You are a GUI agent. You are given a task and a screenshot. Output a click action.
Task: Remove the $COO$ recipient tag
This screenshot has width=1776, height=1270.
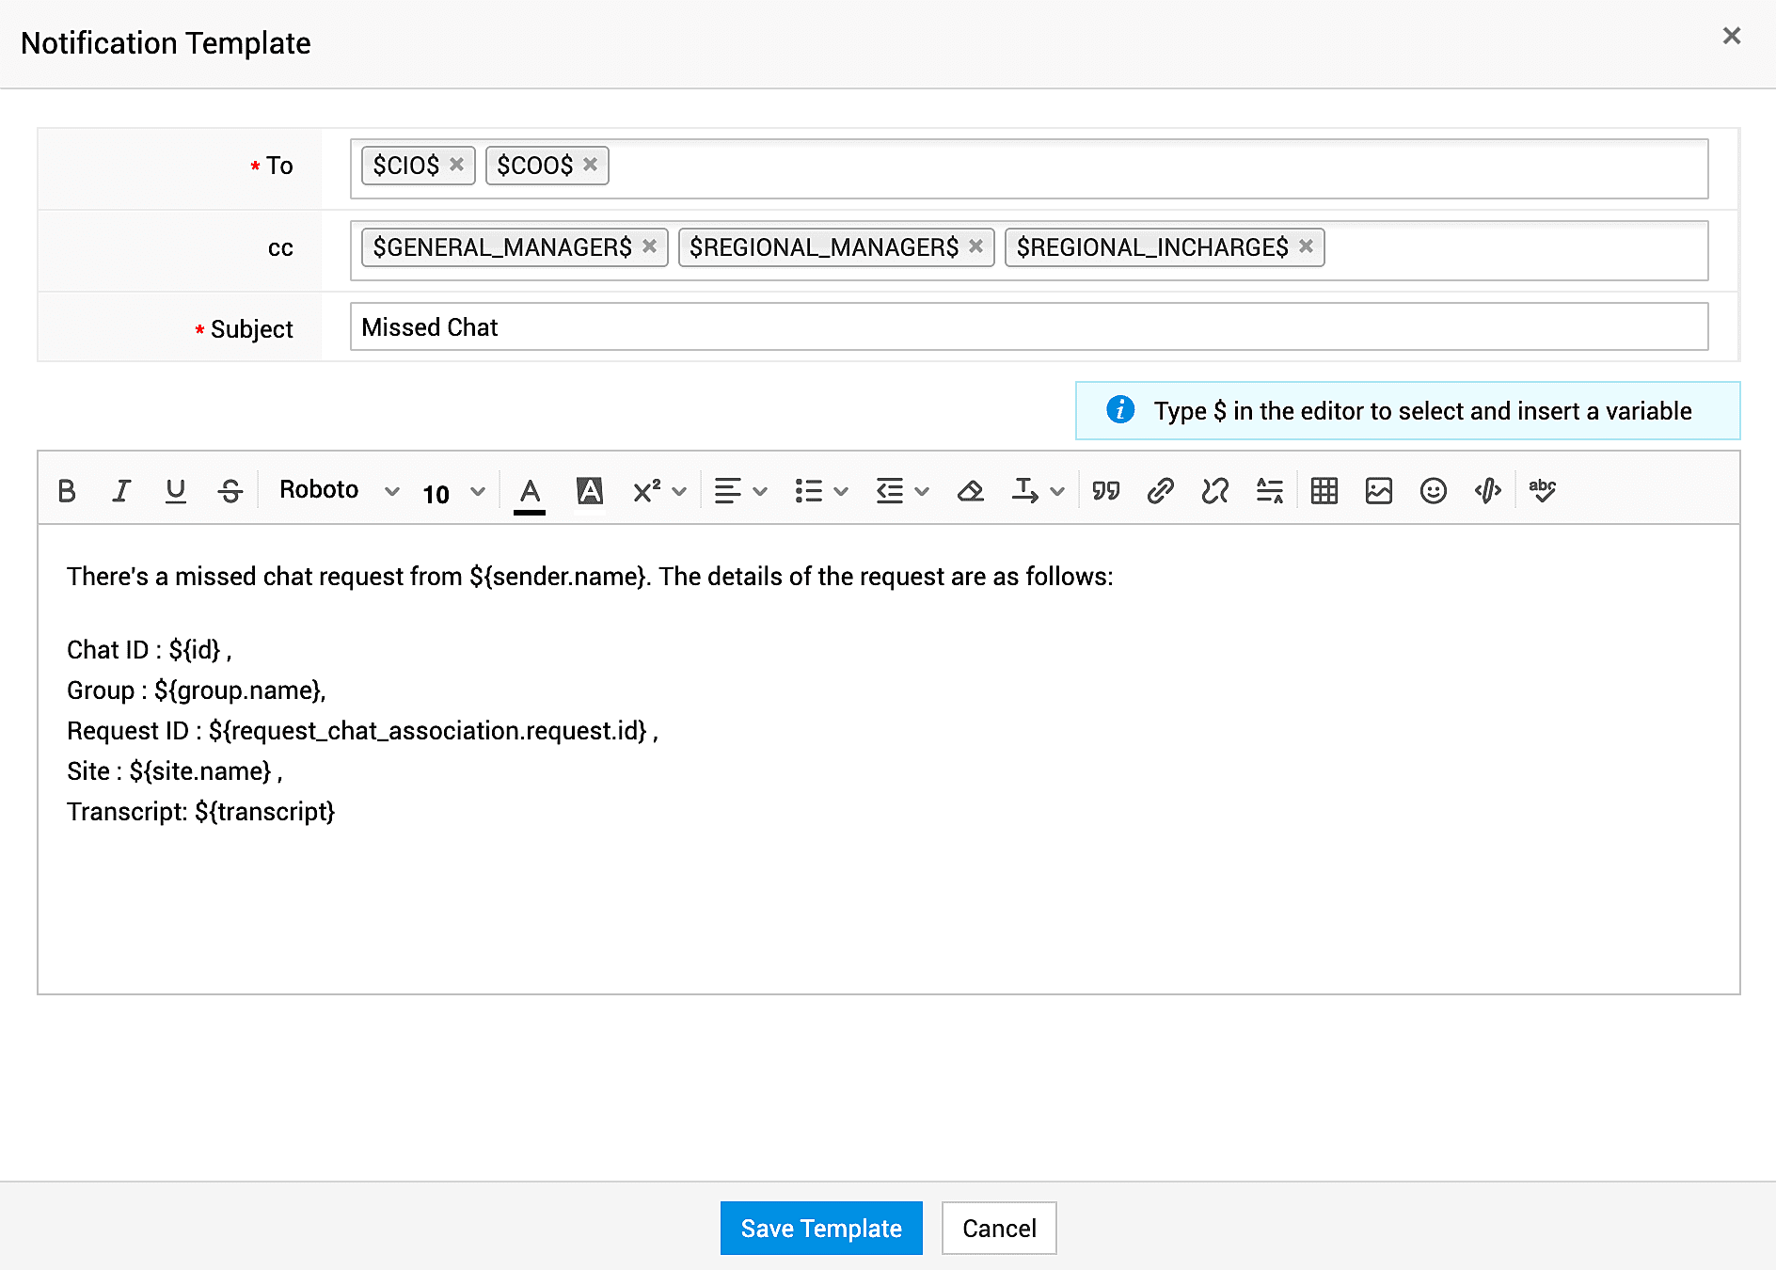pyautogui.click(x=590, y=165)
